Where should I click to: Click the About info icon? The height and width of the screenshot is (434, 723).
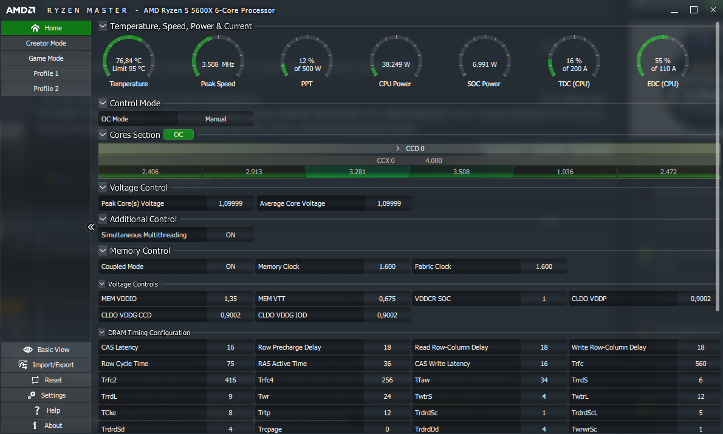pyautogui.click(x=35, y=426)
